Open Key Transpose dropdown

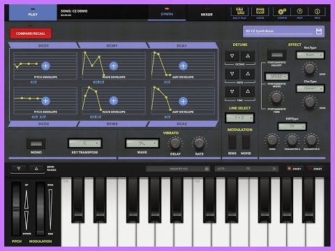(85, 144)
